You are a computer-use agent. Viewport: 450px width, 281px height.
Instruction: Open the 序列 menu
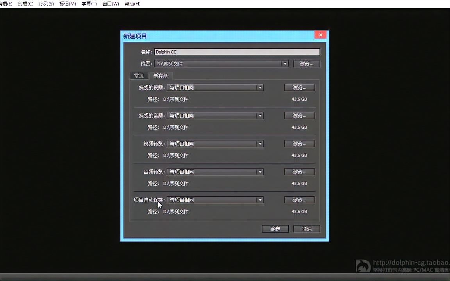(x=46, y=4)
